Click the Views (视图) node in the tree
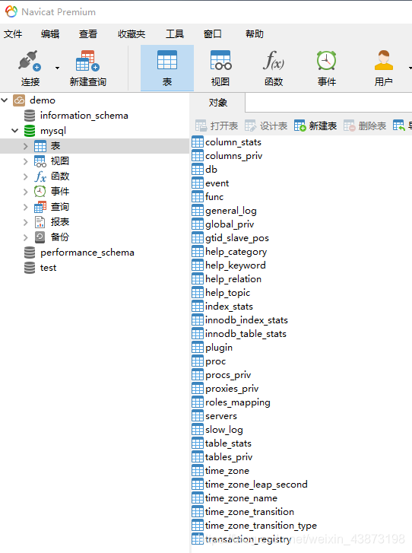 52,161
